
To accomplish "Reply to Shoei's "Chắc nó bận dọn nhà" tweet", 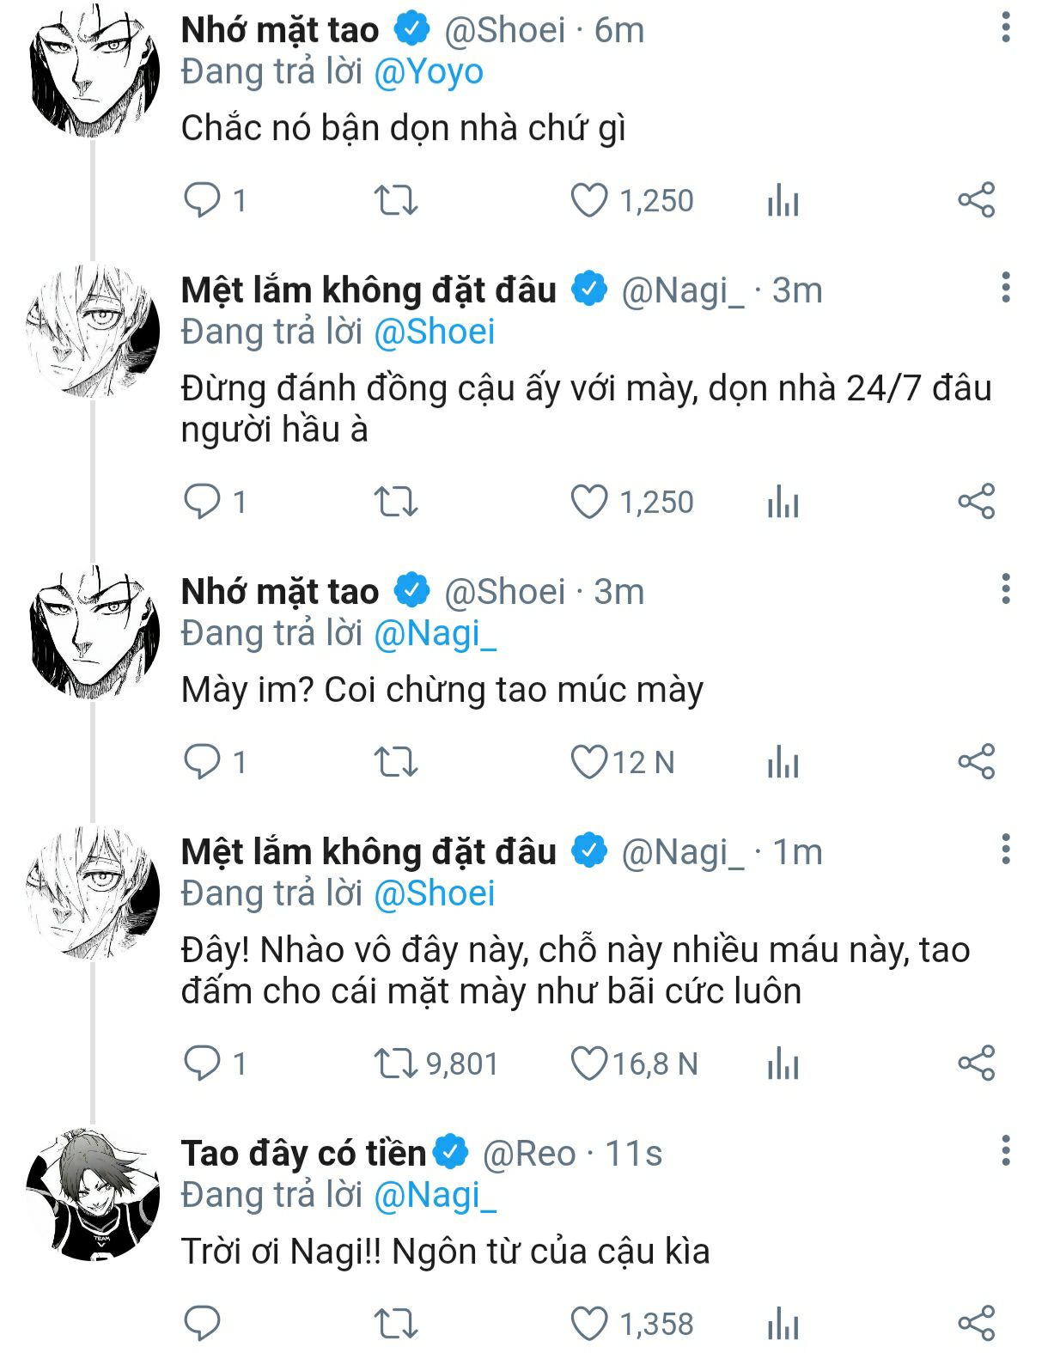I will (203, 200).
